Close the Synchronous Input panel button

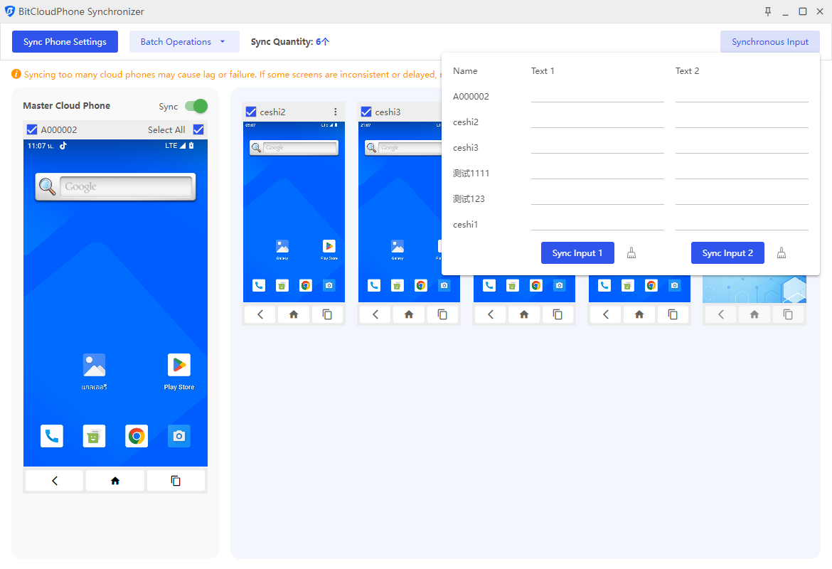(x=769, y=42)
